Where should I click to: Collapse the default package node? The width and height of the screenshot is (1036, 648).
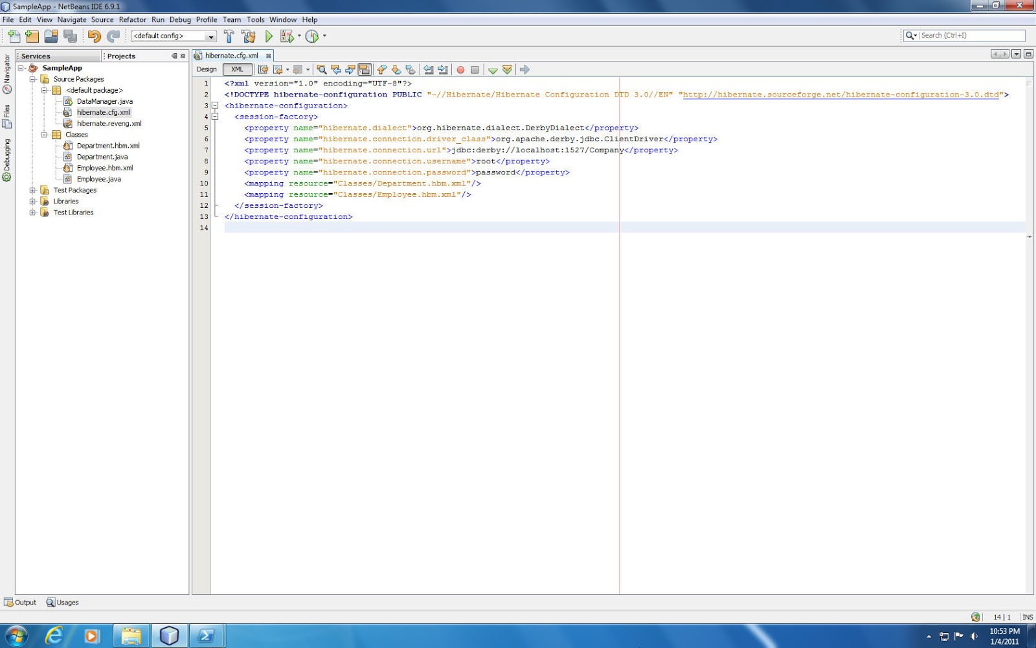pos(44,90)
